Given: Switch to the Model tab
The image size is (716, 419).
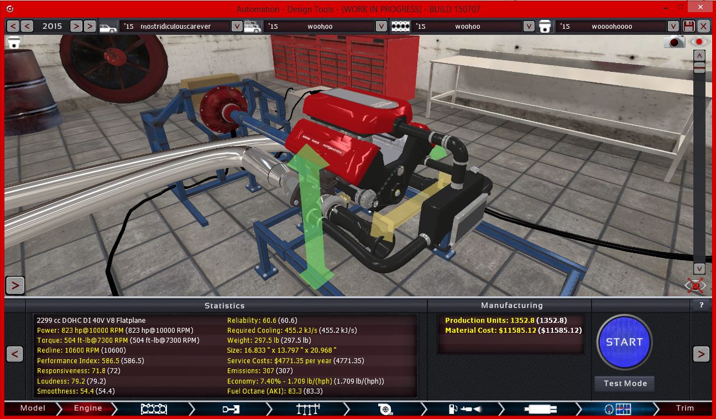Looking at the screenshot, I should click(32, 408).
